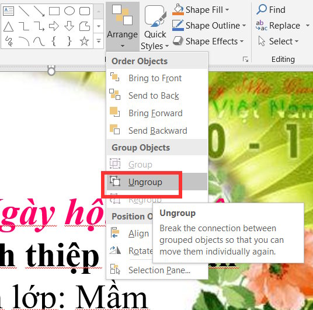
Task: Select the Elbow Connector shape
Action: (x=24, y=26)
